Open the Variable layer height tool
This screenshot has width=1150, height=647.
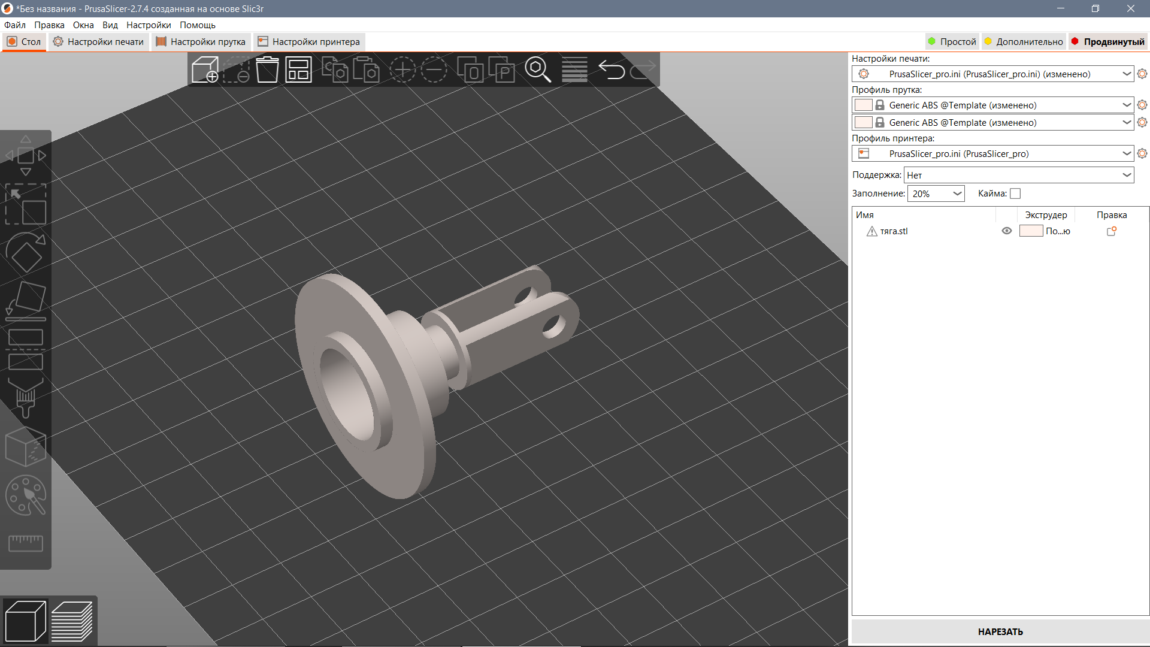coord(574,70)
